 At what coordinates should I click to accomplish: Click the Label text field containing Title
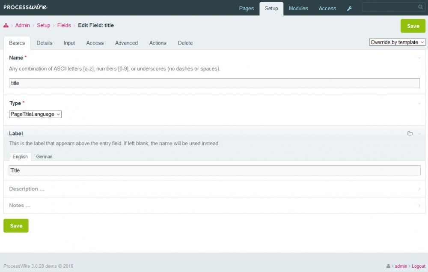pos(214,170)
